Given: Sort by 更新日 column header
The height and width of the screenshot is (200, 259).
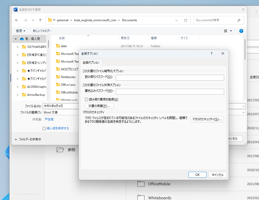Looking at the screenshot, I should point(125,38).
